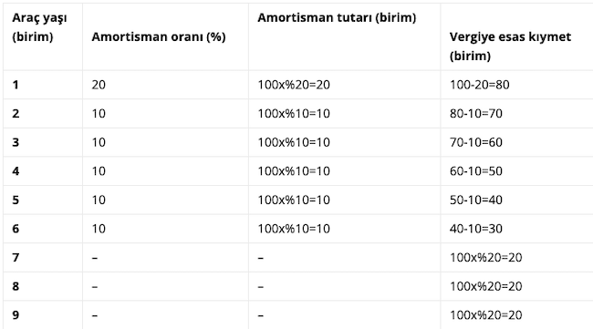Click araç yaşı row number 9
Viewport: 593px width, 329px height.
pos(16,315)
